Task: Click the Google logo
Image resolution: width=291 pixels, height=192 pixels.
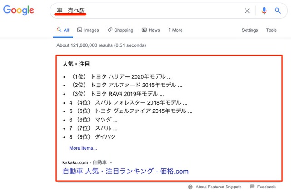Action: tap(19, 10)
